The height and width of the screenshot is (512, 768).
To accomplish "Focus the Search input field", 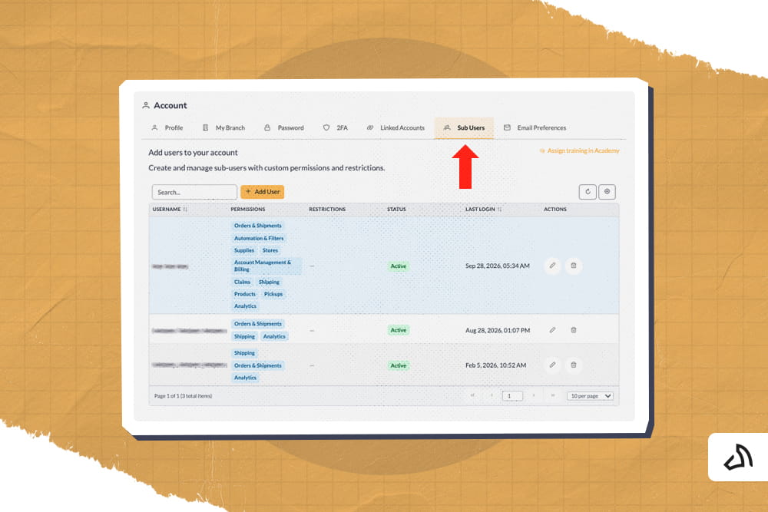I will point(194,192).
